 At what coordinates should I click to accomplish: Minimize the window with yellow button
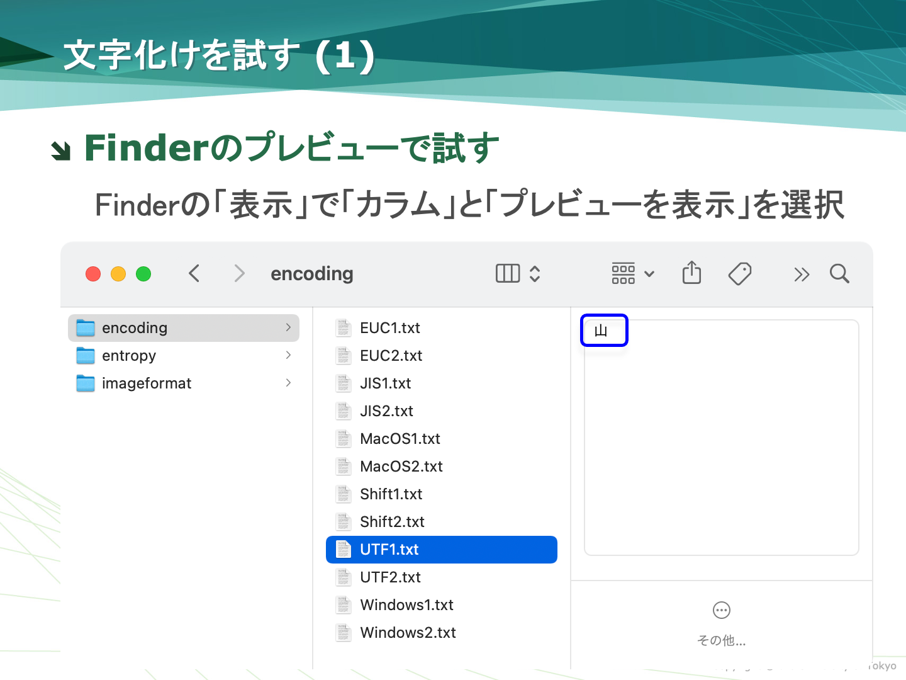point(118,274)
